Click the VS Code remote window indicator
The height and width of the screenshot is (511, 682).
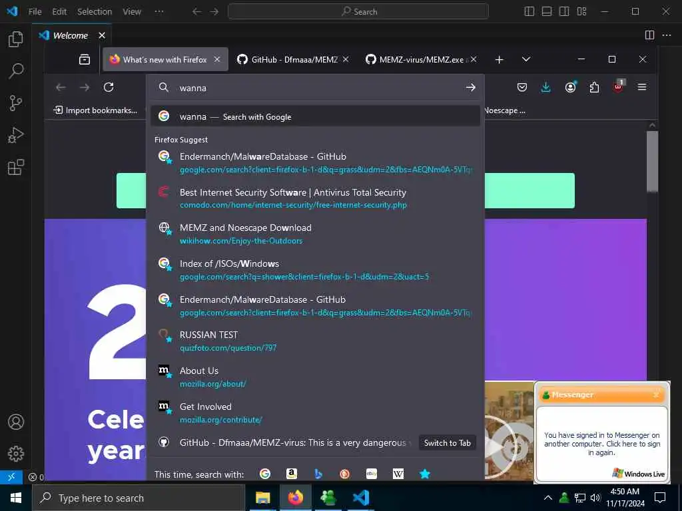[11, 477]
